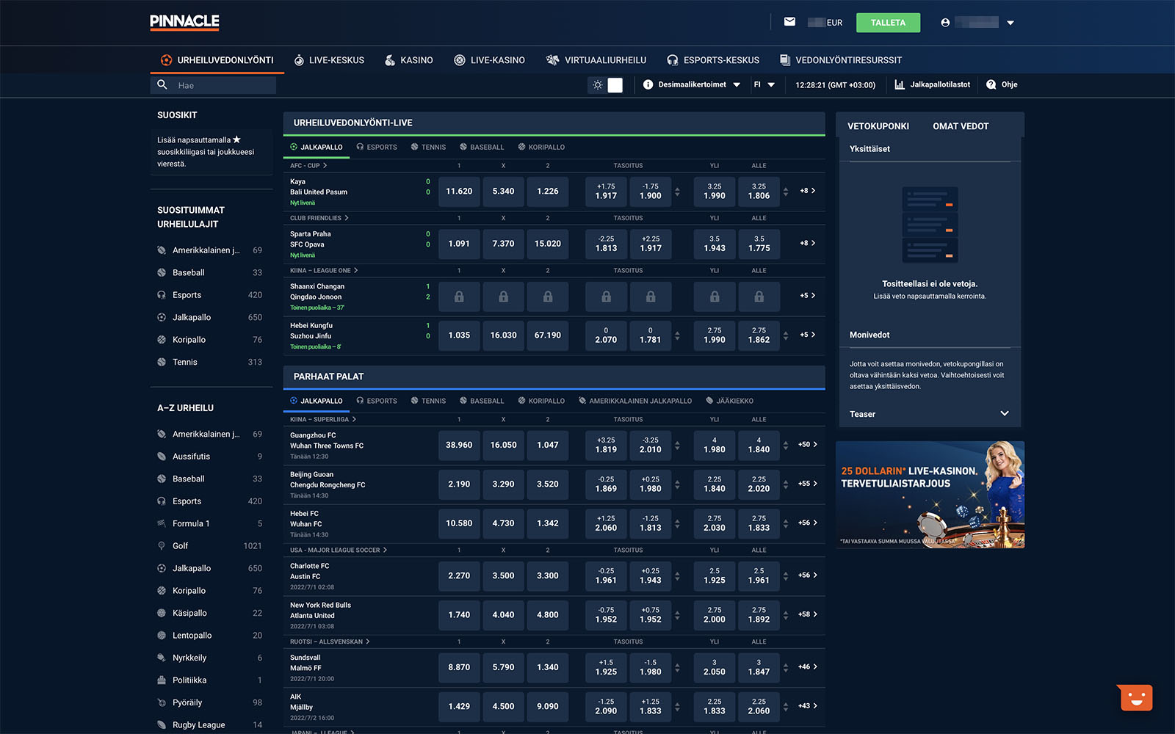
Task: Click the odds format info icon
Action: click(648, 84)
